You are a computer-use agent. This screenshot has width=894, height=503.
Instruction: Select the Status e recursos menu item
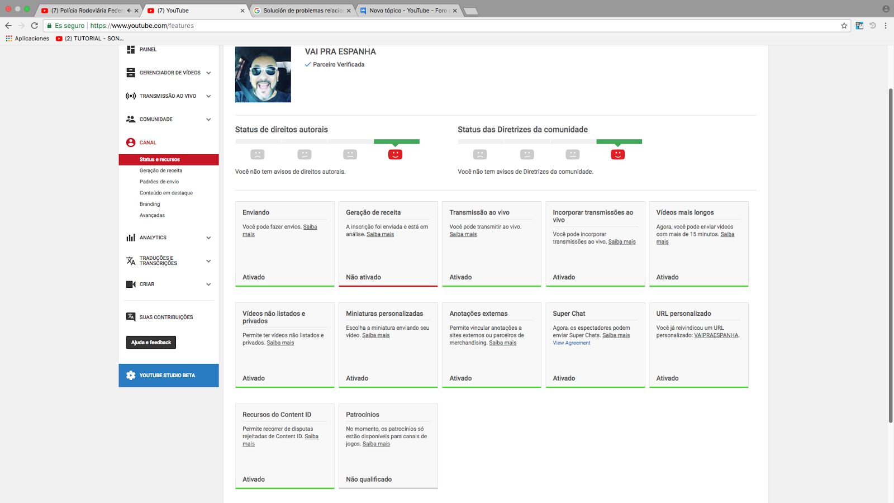(x=169, y=159)
